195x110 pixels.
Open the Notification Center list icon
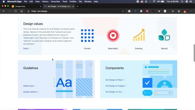coord(191,2)
